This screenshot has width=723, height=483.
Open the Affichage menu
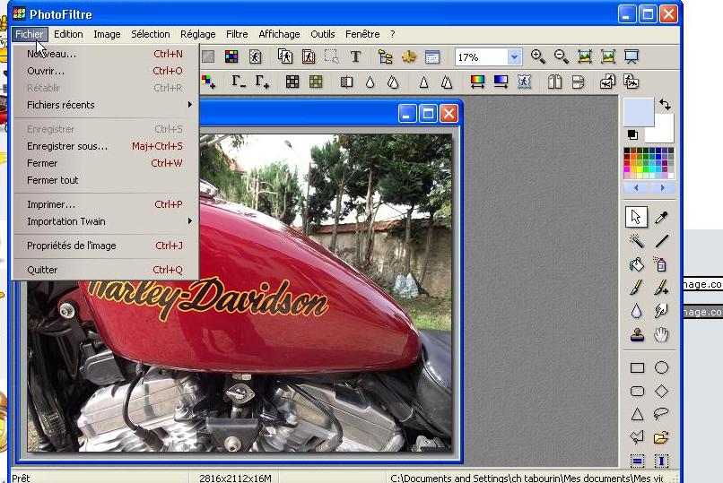pos(279,34)
